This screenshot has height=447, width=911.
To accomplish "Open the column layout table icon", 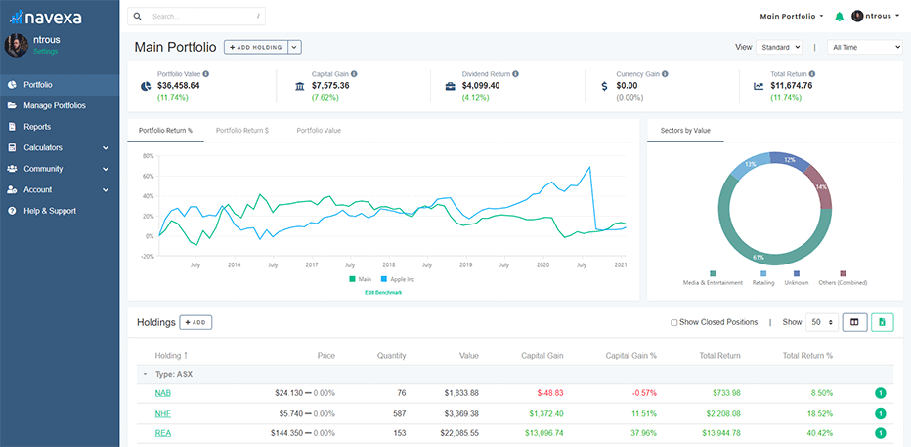I will tap(854, 322).
